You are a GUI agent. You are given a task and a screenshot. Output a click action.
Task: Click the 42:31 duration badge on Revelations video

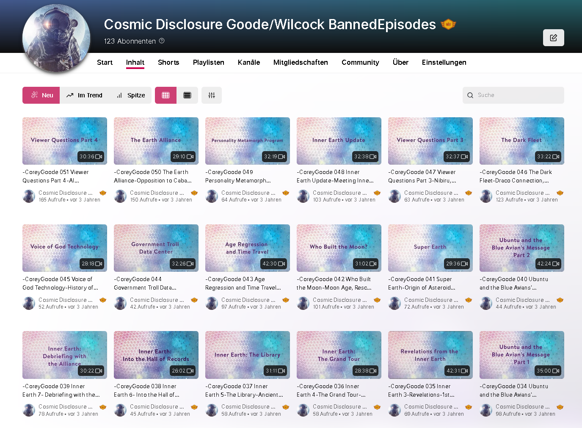pos(457,371)
